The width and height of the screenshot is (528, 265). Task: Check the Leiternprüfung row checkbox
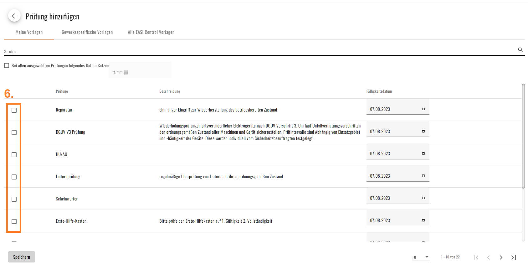point(14,177)
